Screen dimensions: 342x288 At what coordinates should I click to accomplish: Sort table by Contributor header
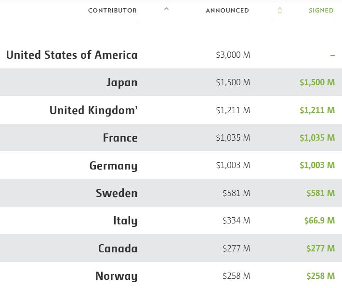pos(112,11)
